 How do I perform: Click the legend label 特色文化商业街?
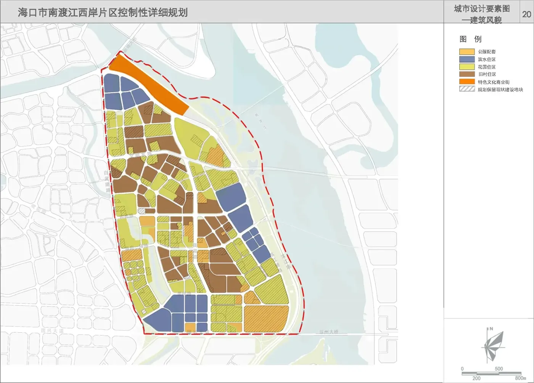494,82
